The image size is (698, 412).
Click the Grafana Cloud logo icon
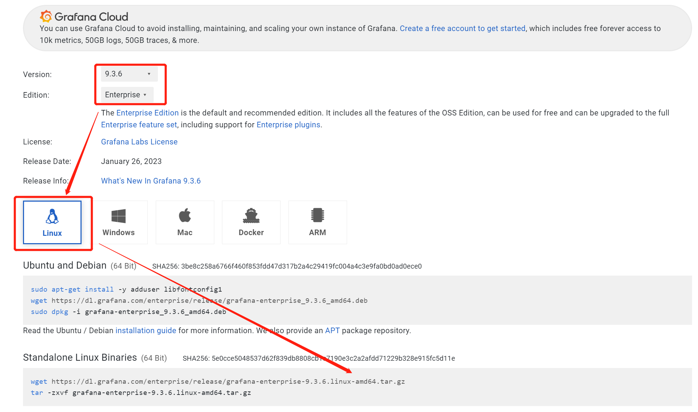tap(46, 16)
